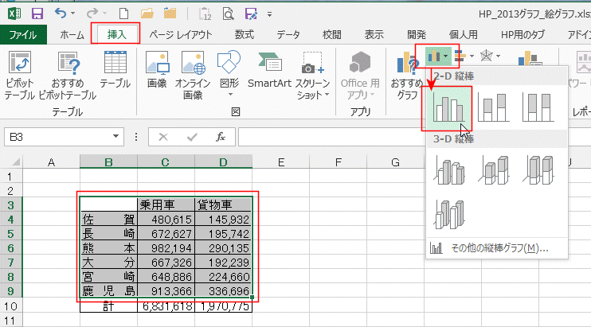The image size is (591, 327).
Task: Switch to the ホーム (Home) tab
Action: point(72,34)
